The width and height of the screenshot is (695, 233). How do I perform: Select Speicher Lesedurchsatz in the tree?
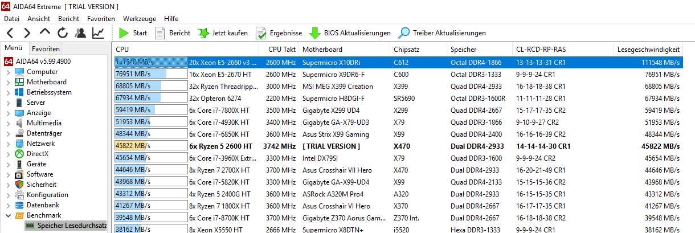pyautogui.click(x=71, y=226)
